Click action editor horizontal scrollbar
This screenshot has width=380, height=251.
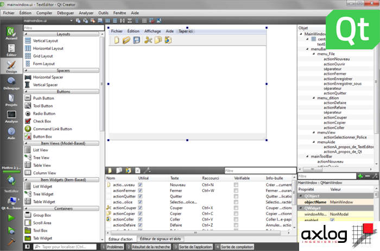tap(195, 233)
